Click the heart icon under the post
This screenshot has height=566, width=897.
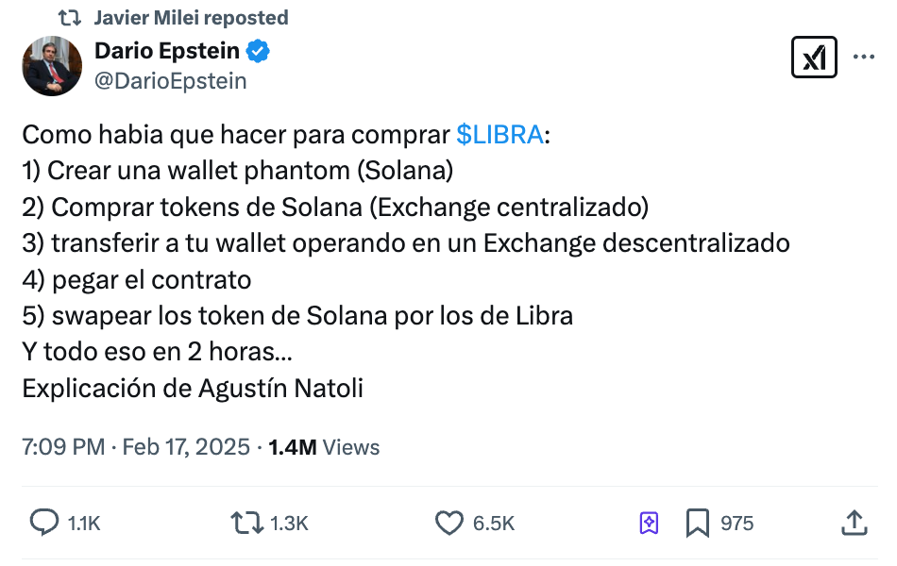coord(448,521)
